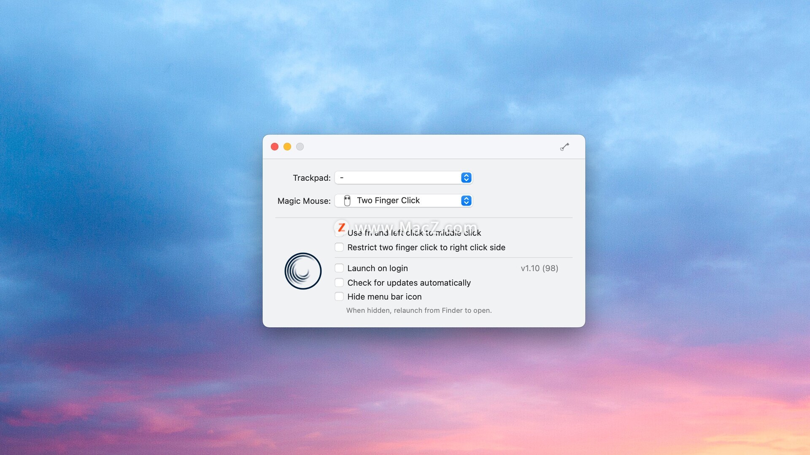Click the Trackpad: label
This screenshot has height=455, width=810.
[x=312, y=178]
